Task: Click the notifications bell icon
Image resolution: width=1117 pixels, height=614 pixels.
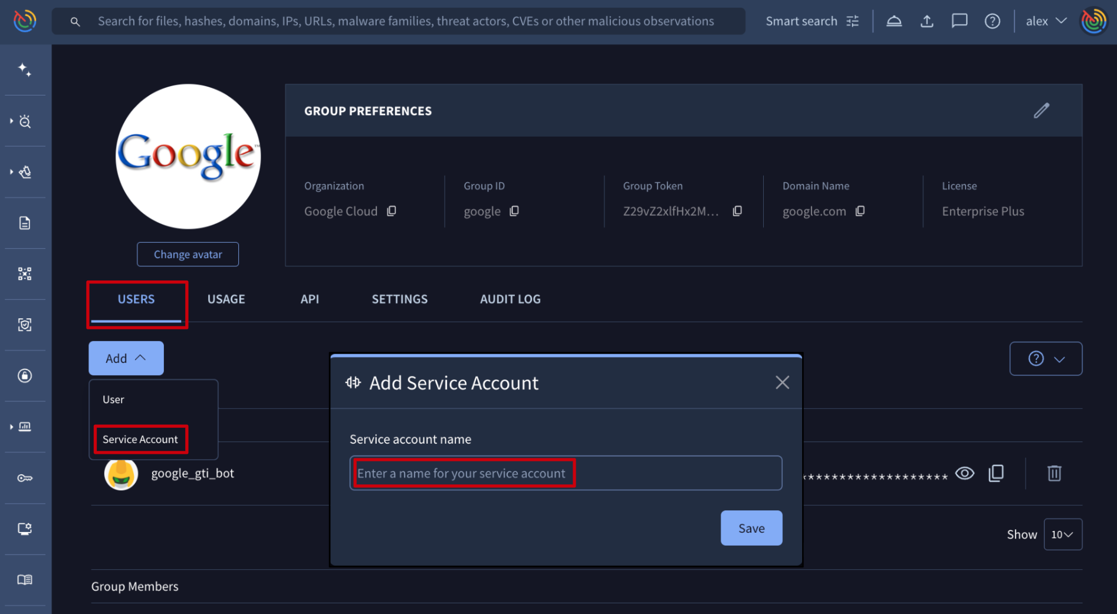Action: tap(894, 21)
